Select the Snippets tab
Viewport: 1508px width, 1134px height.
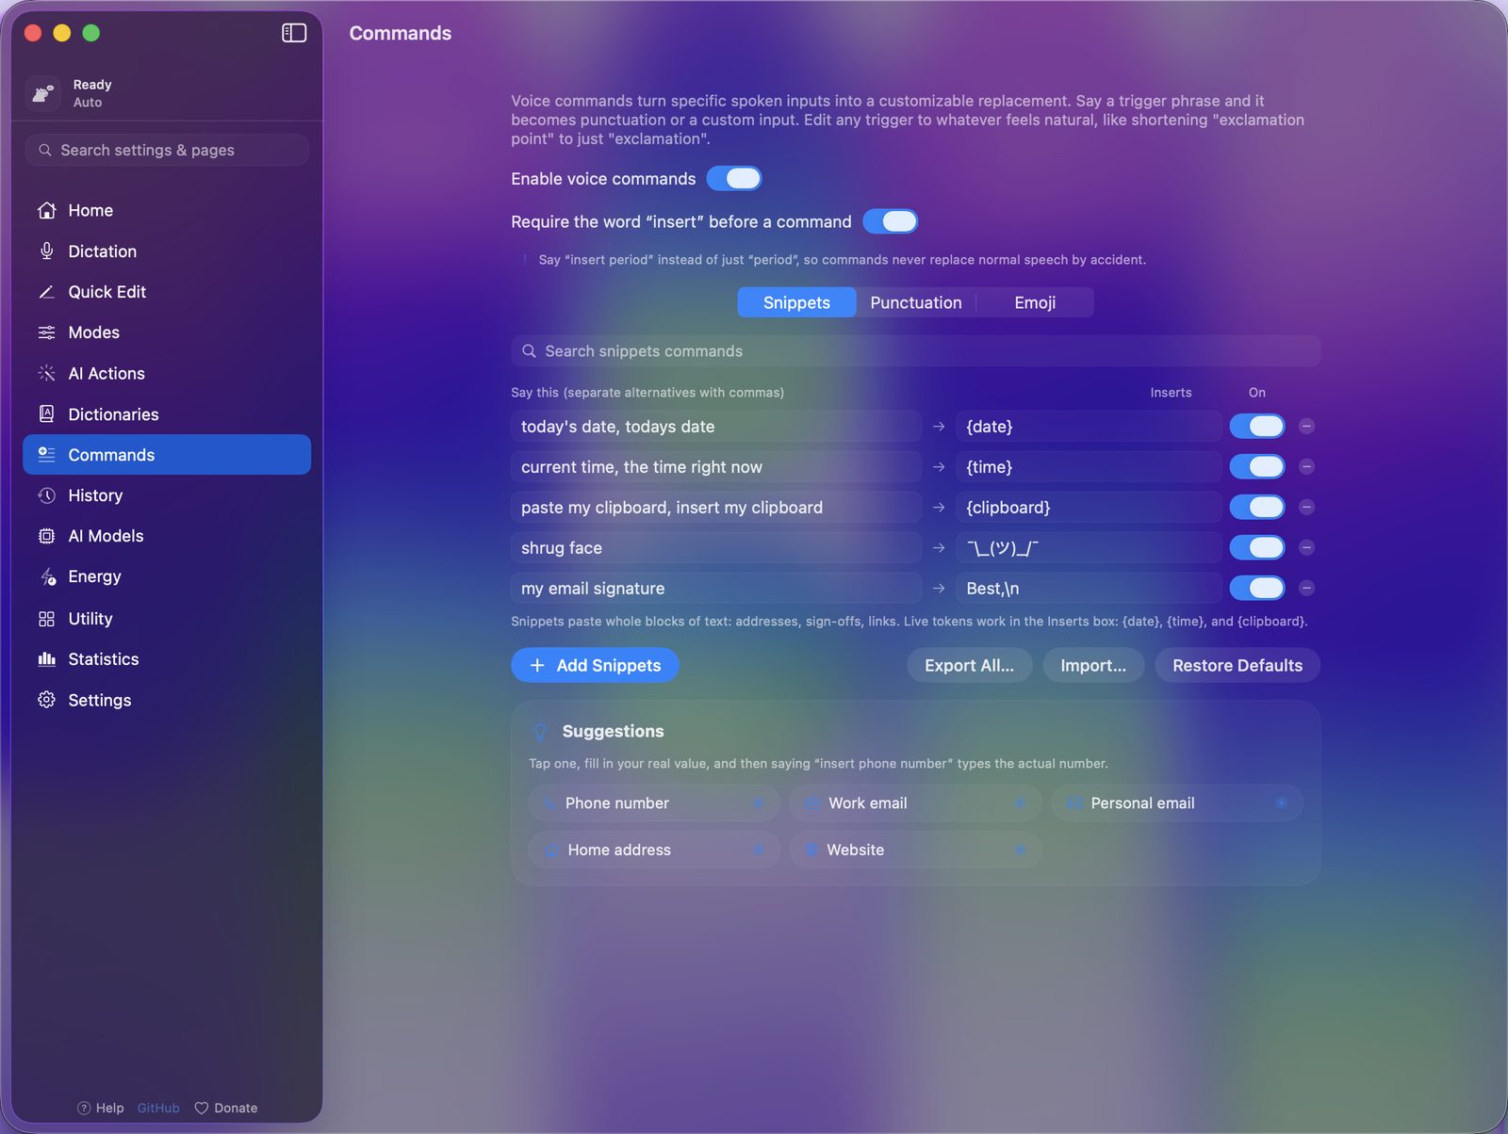tap(796, 302)
